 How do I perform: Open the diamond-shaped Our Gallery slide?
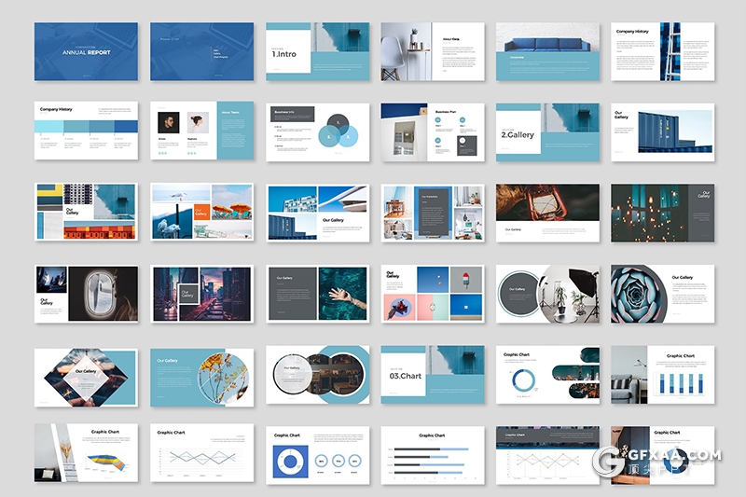pos(86,376)
